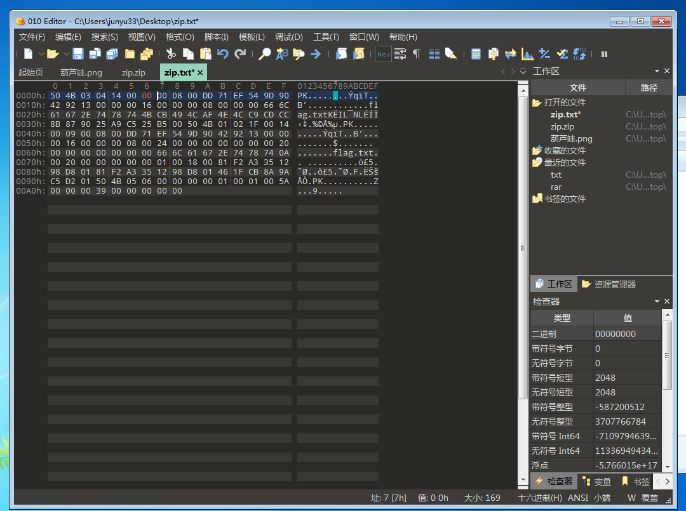686x511 pixels.
Task: Expand the open file dropdown arrow
Action: pos(66,54)
